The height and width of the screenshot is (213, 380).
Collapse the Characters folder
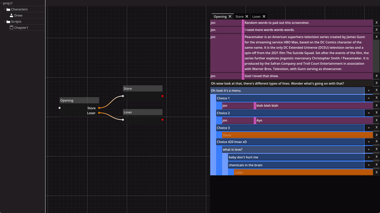coord(5,9)
